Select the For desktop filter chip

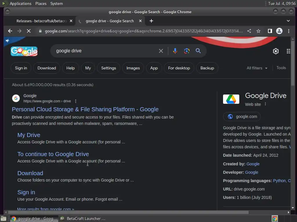(x=179, y=68)
